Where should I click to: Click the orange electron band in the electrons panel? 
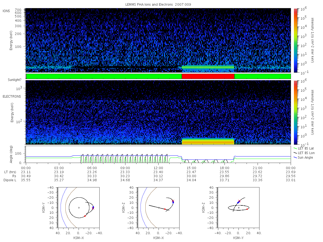click(208, 141)
